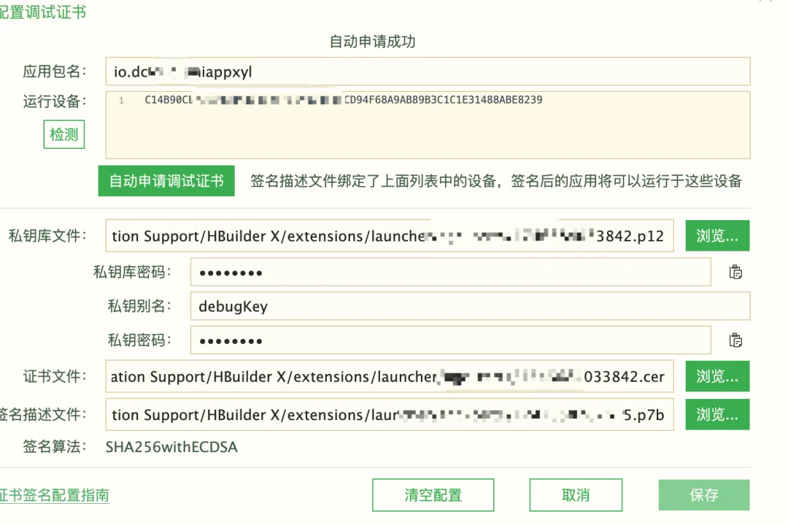Click the 检测 button
Screen dimensions: 788x525
(63, 135)
